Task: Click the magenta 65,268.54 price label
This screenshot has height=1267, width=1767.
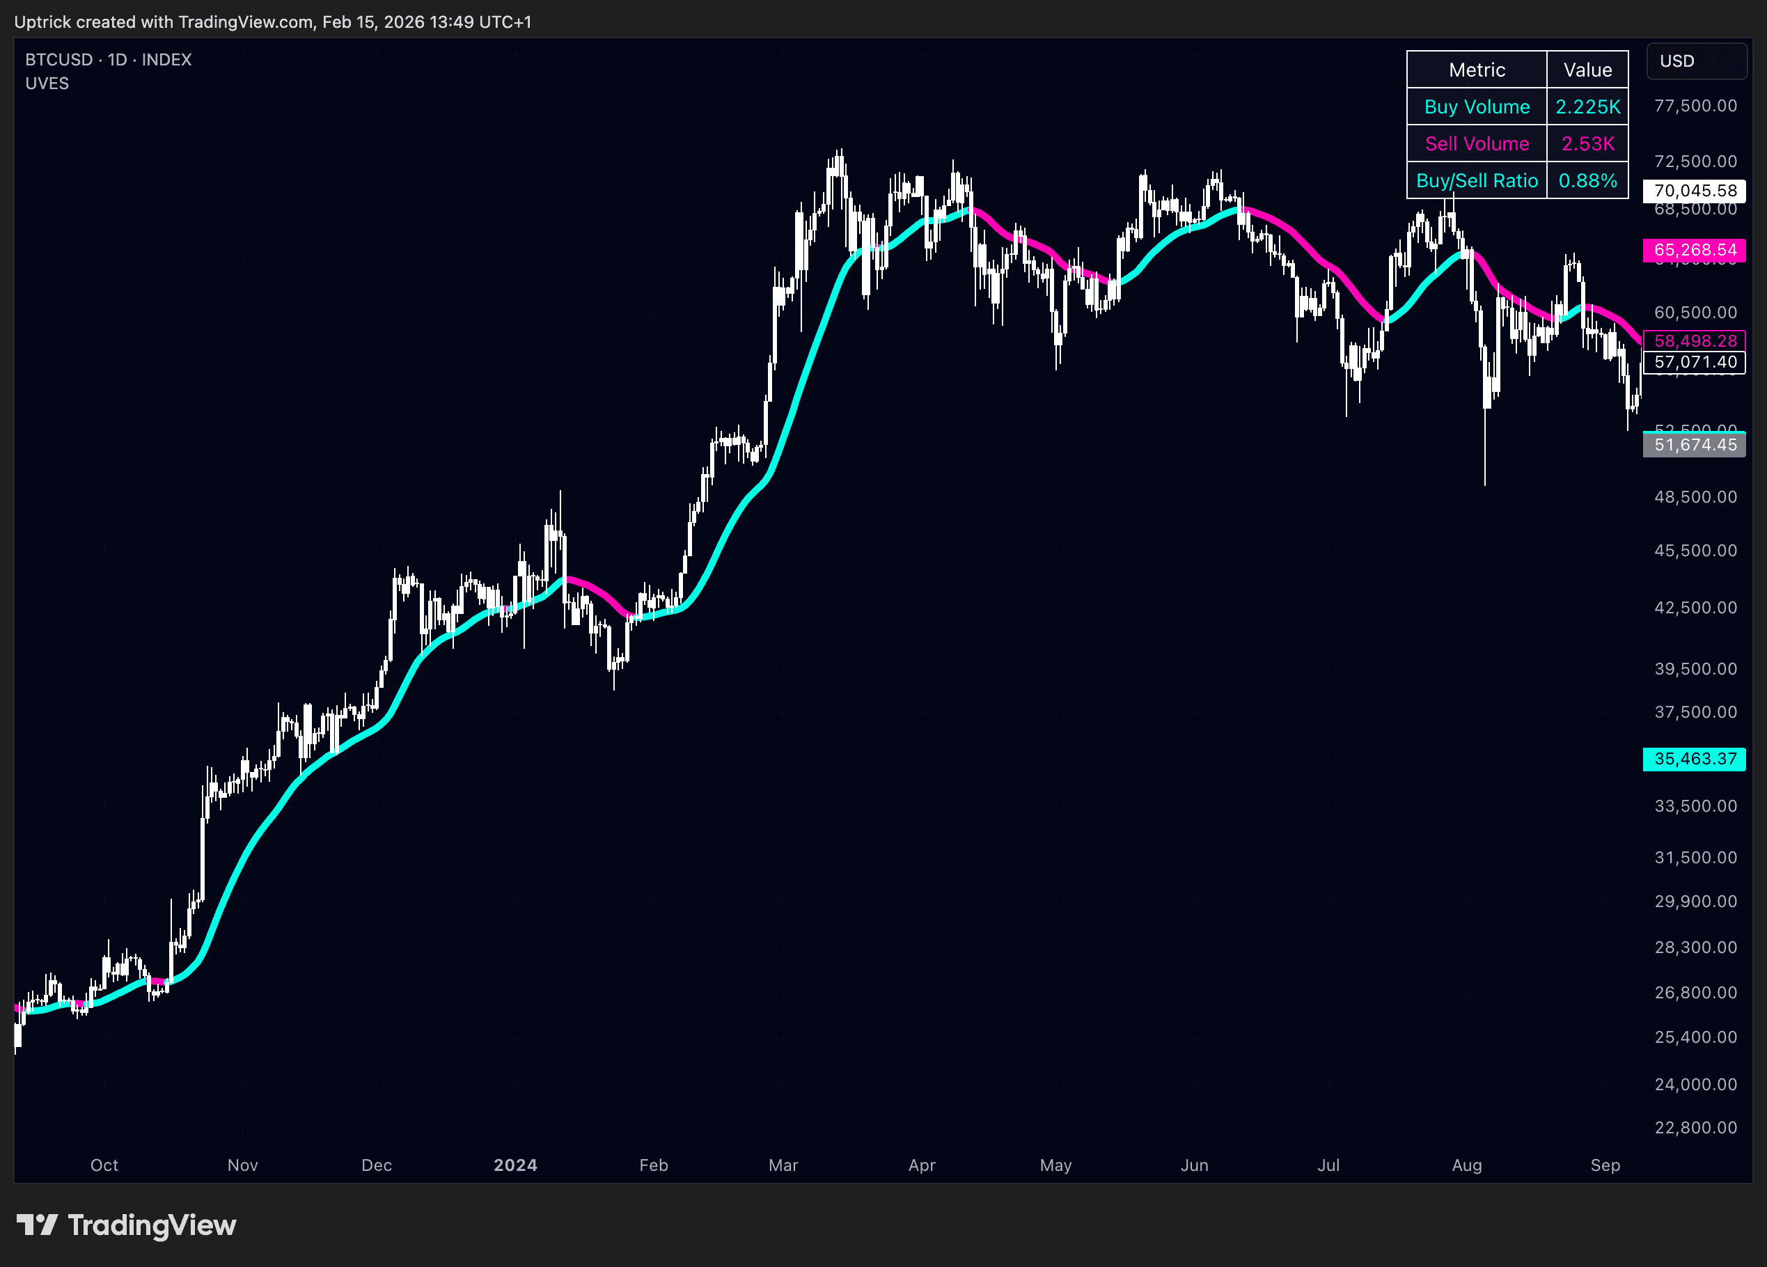Action: point(1694,250)
